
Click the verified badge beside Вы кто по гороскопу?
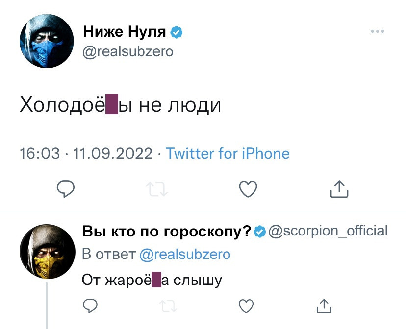click(x=260, y=231)
